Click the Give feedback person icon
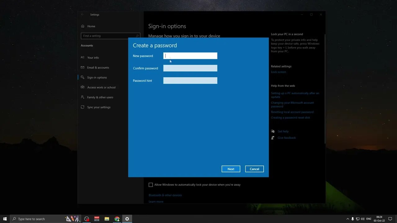The image size is (397, 223). coord(273,138)
